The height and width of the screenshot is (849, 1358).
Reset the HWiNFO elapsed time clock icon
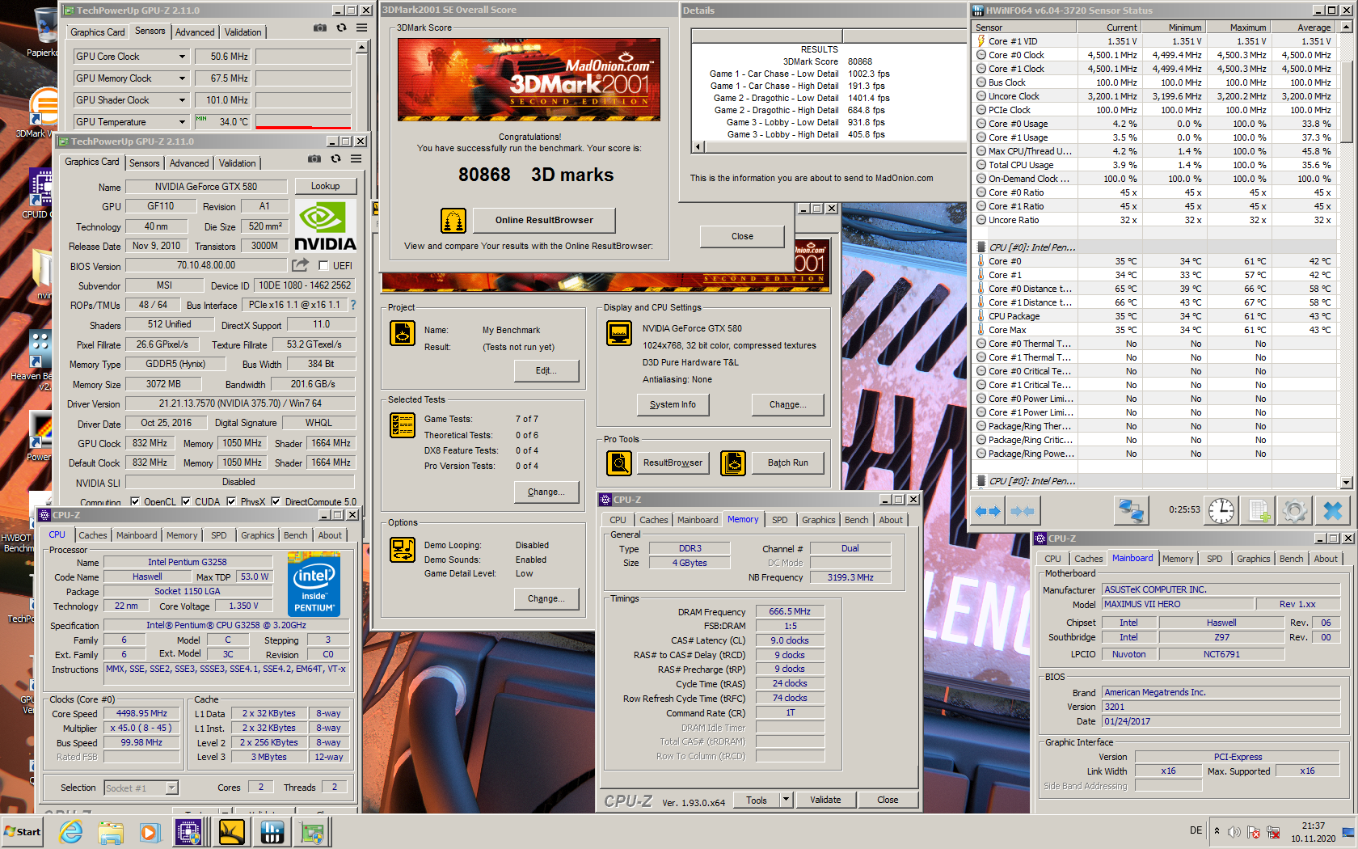1221,511
